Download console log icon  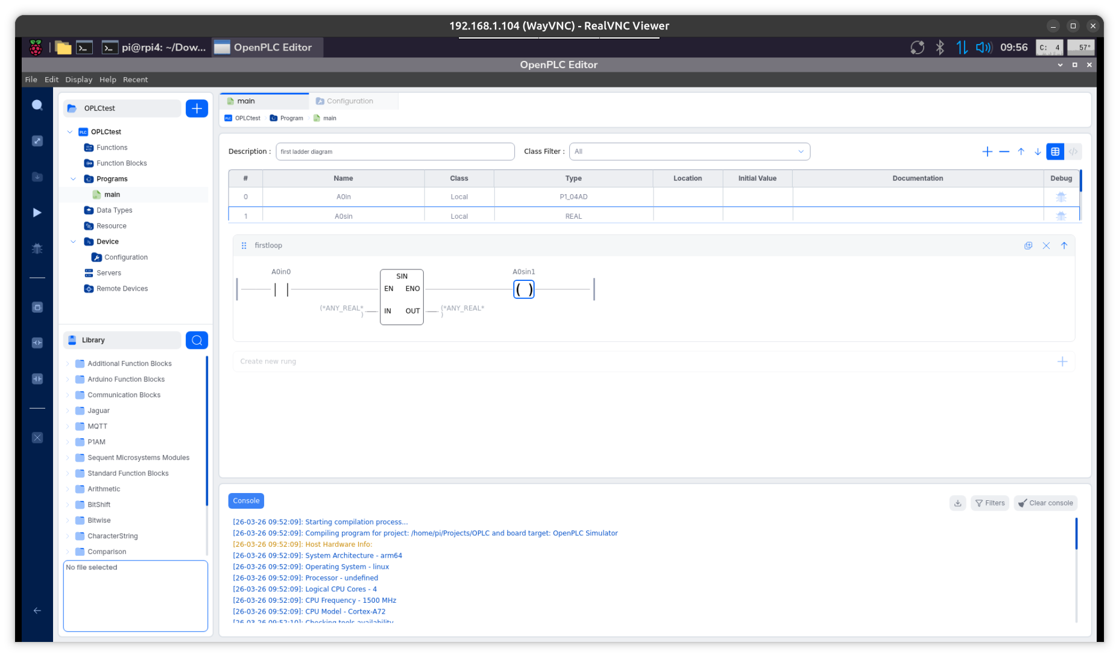(957, 503)
